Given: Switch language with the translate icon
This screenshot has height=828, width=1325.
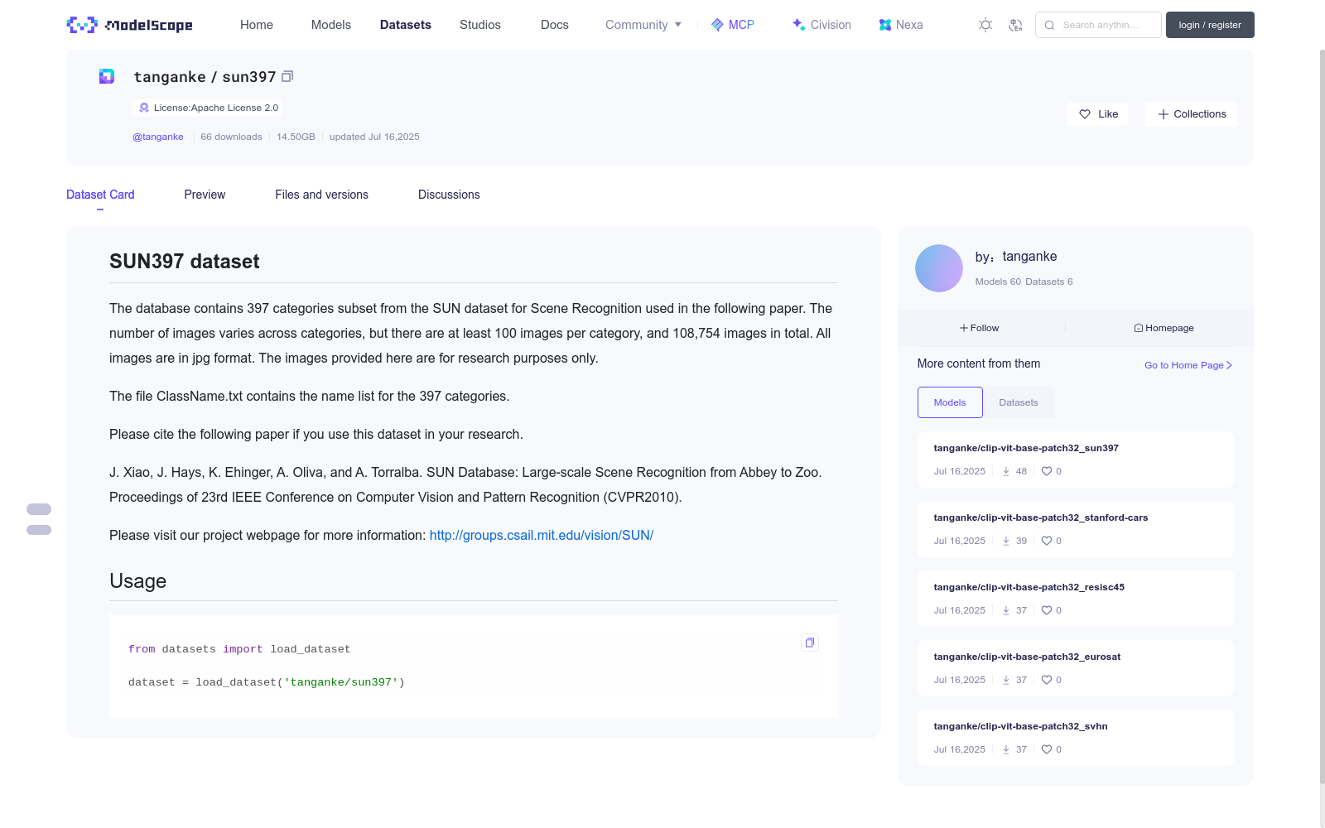Looking at the screenshot, I should (x=1015, y=25).
